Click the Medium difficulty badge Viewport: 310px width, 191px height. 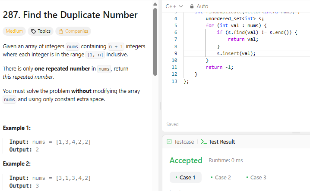point(14,31)
